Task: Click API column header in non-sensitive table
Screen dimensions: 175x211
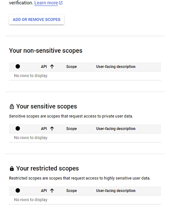Action: (44, 67)
